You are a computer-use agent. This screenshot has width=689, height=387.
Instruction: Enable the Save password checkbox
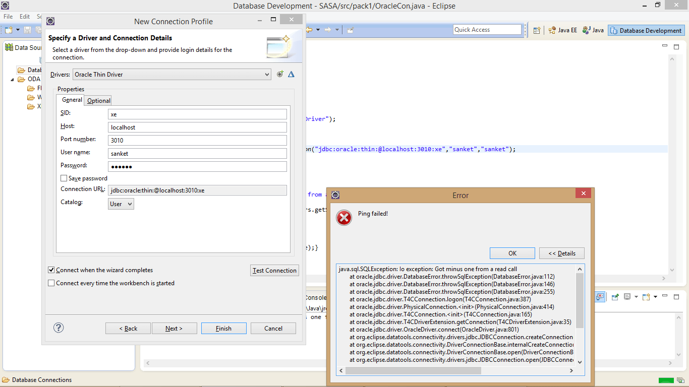point(64,178)
